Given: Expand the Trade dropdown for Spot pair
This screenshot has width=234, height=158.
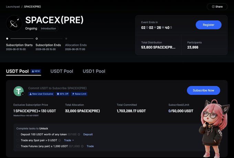Looking at the screenshot, I should point(69,140).
